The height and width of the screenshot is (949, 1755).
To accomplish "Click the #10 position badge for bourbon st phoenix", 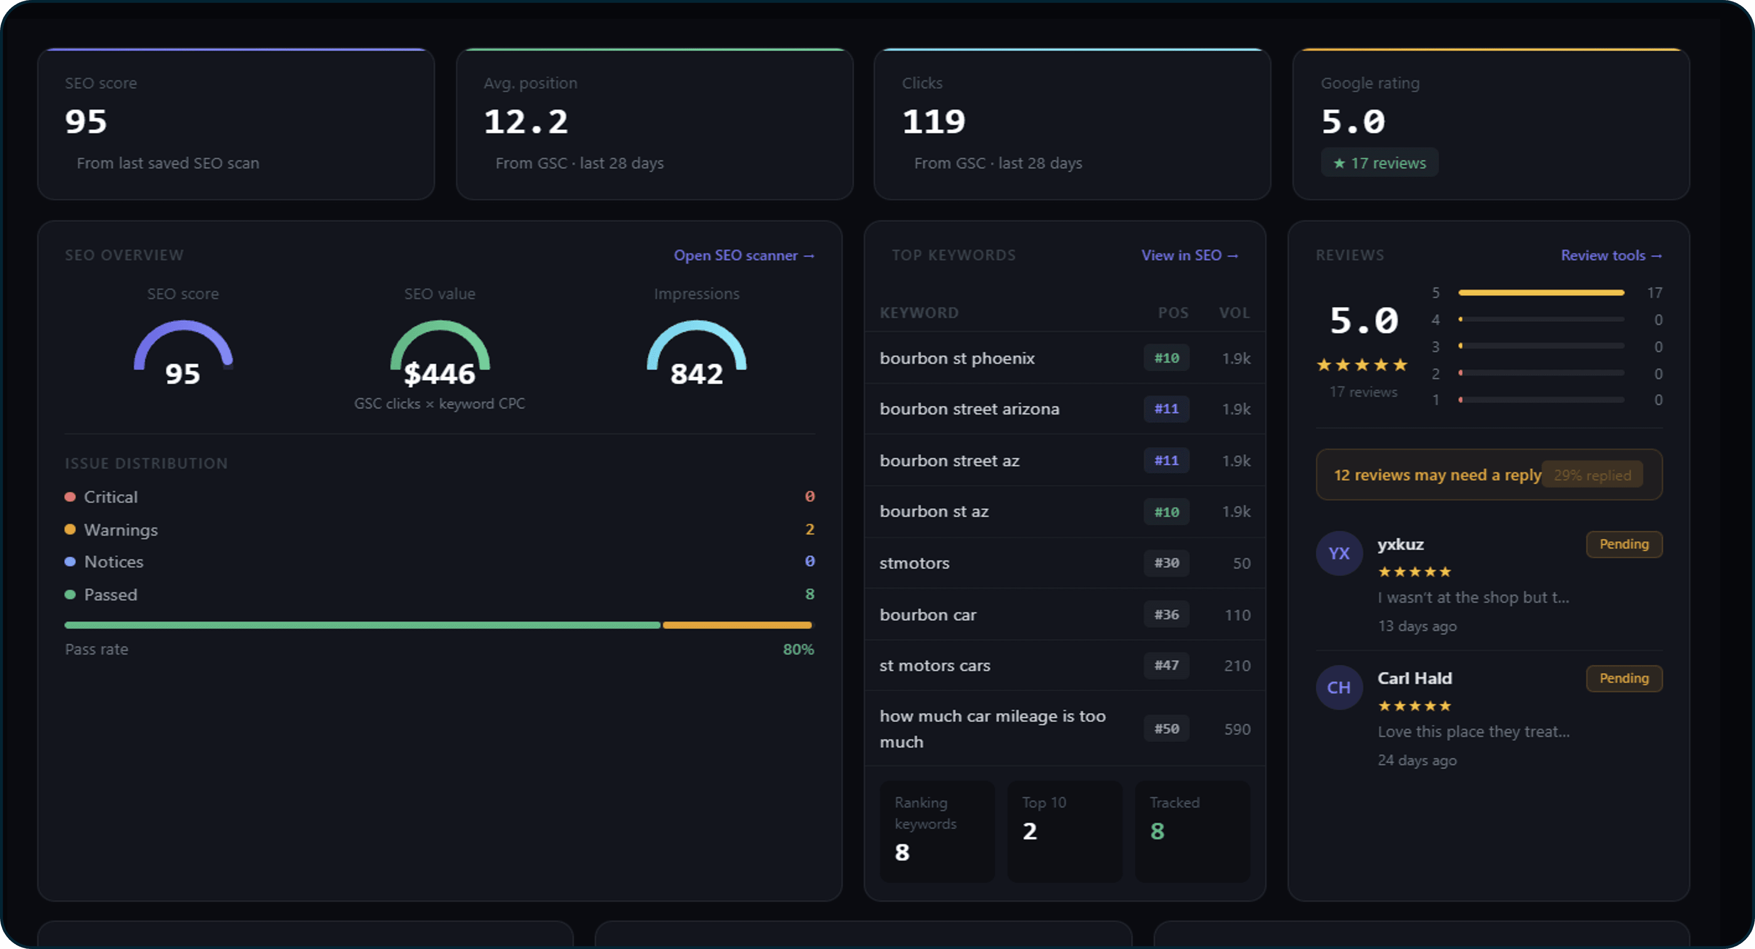I will click(1166, 357).
